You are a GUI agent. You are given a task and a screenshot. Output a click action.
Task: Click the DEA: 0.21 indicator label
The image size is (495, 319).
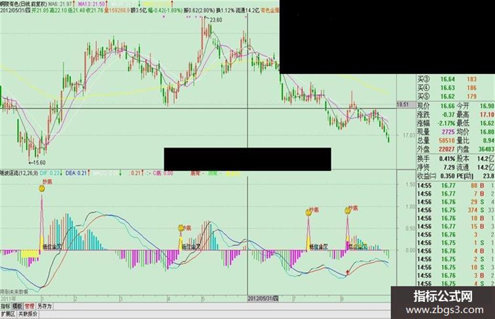(x=76, y=173)
